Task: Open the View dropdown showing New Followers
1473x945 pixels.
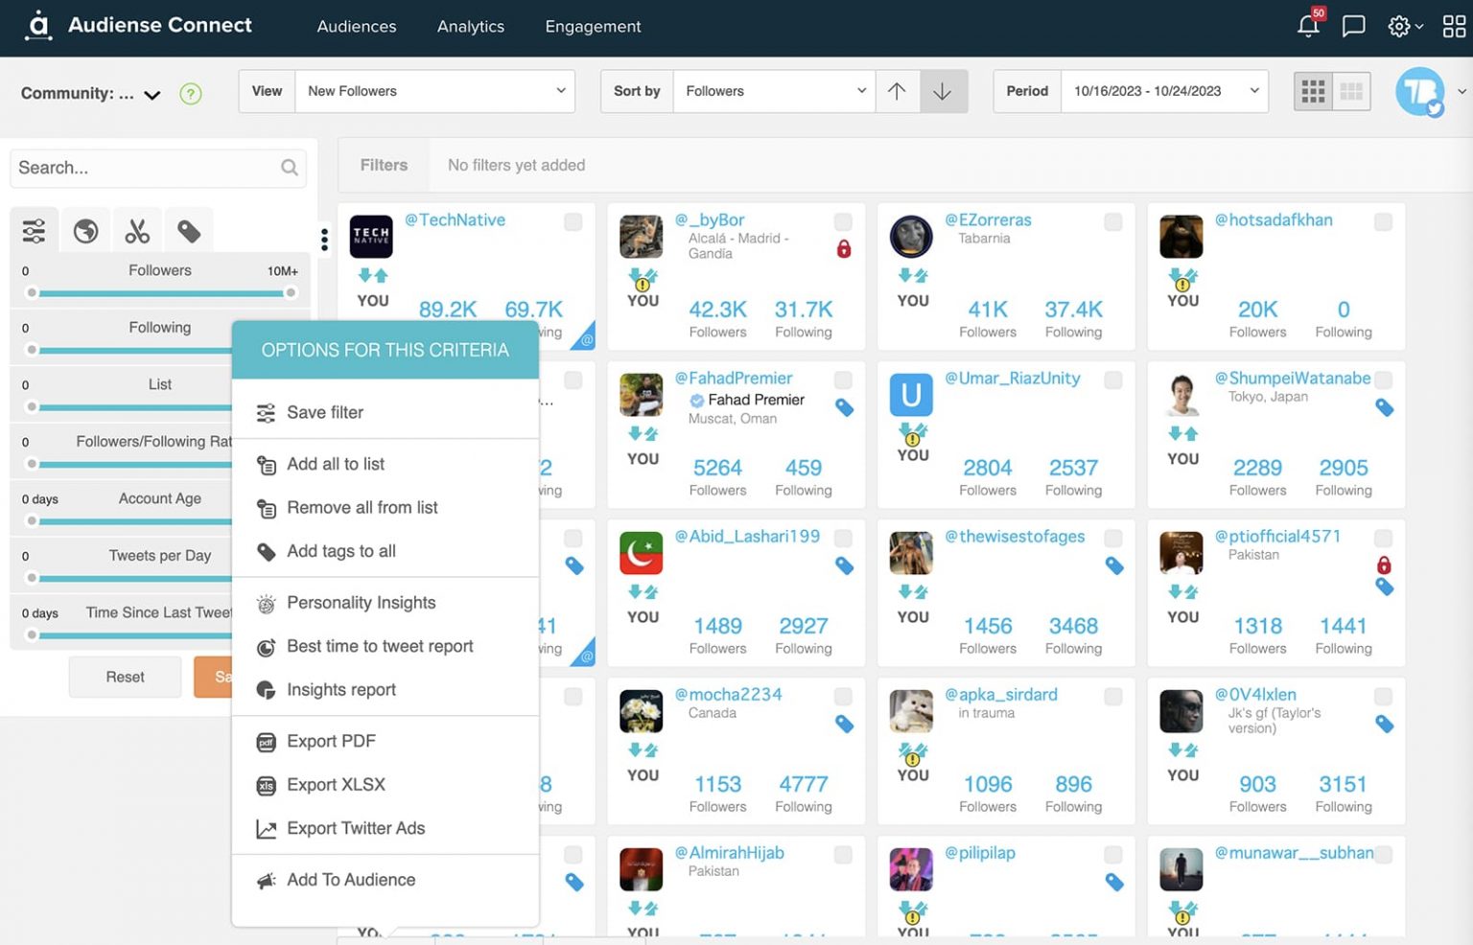Action: (434, 90)
